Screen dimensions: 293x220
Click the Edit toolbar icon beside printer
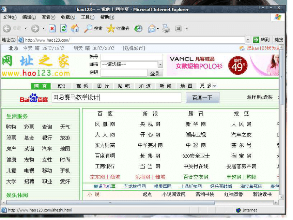(179, 28)
